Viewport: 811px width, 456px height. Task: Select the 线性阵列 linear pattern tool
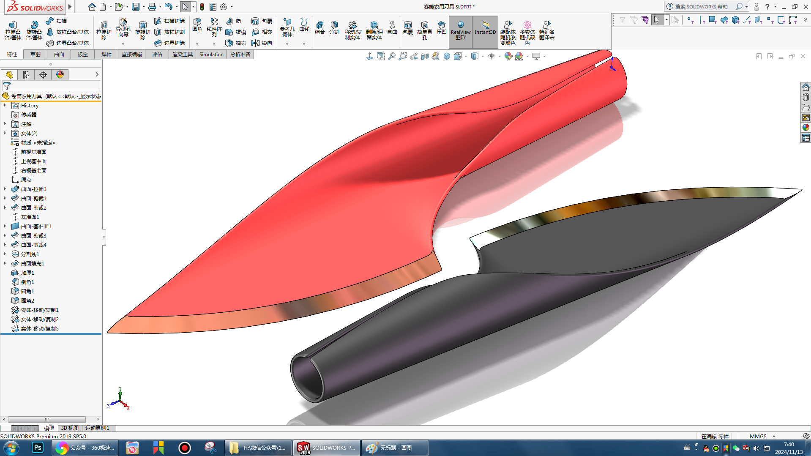214,27
